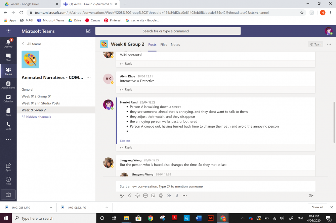
Task: Click the new conversation compose box
Action: click(215, 186)
